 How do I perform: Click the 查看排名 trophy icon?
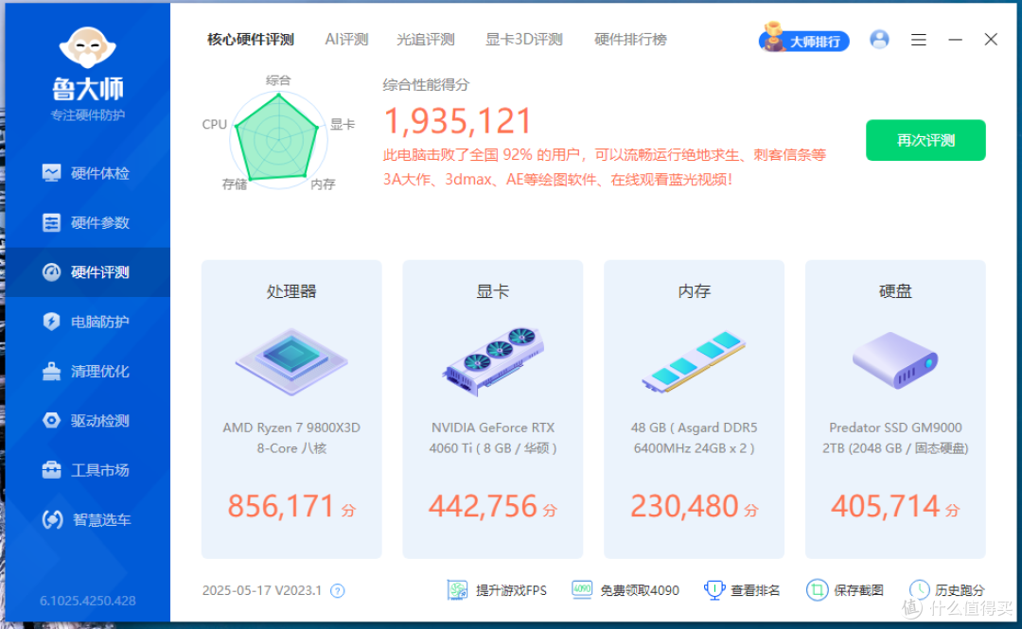714,590
